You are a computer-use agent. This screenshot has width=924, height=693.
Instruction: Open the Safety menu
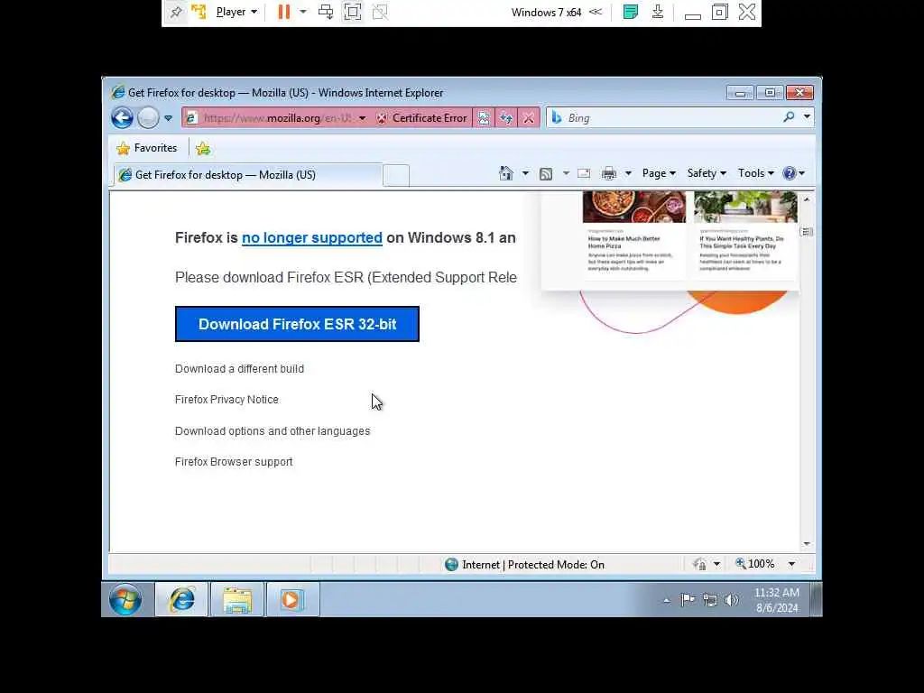(707, 173)
